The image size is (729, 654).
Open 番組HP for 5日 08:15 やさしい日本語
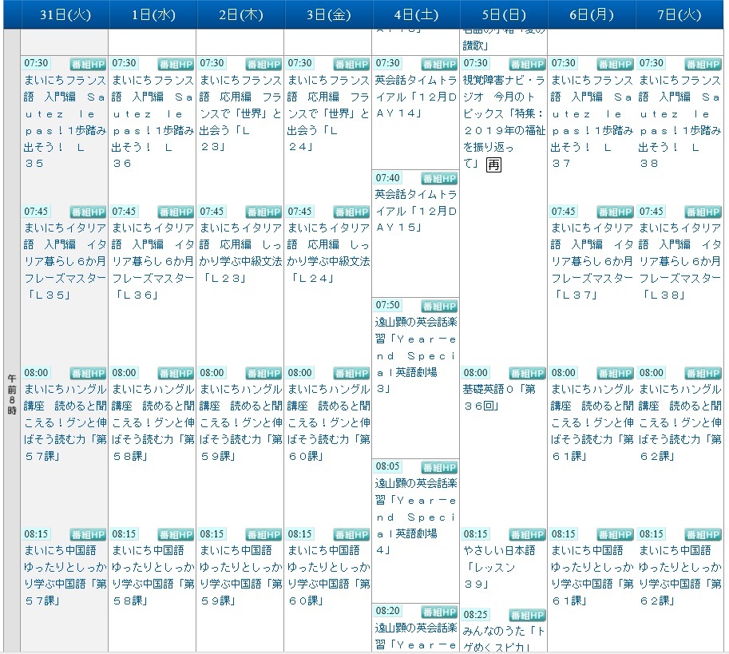coord(527,534)
